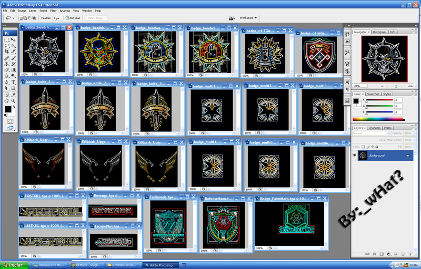
Task: Select the Magic Wand tool
Action: (x=13, y=46)
